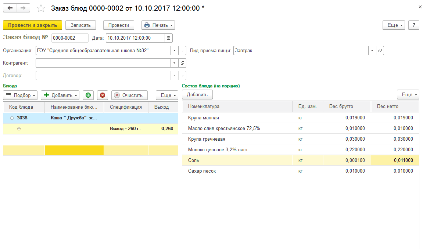Screen dimensions: 423x249
Task: Click Молоко gross weight cell 0,220000
Action: click(x=347, y=149)
